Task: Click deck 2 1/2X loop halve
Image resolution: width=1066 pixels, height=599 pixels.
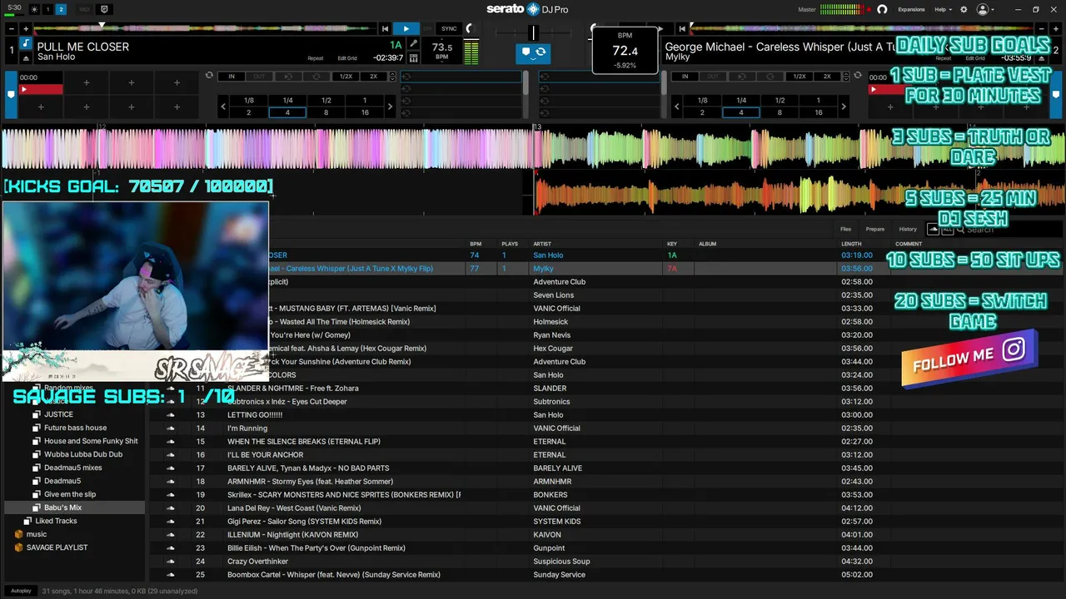Action: [x=799, y=77]
